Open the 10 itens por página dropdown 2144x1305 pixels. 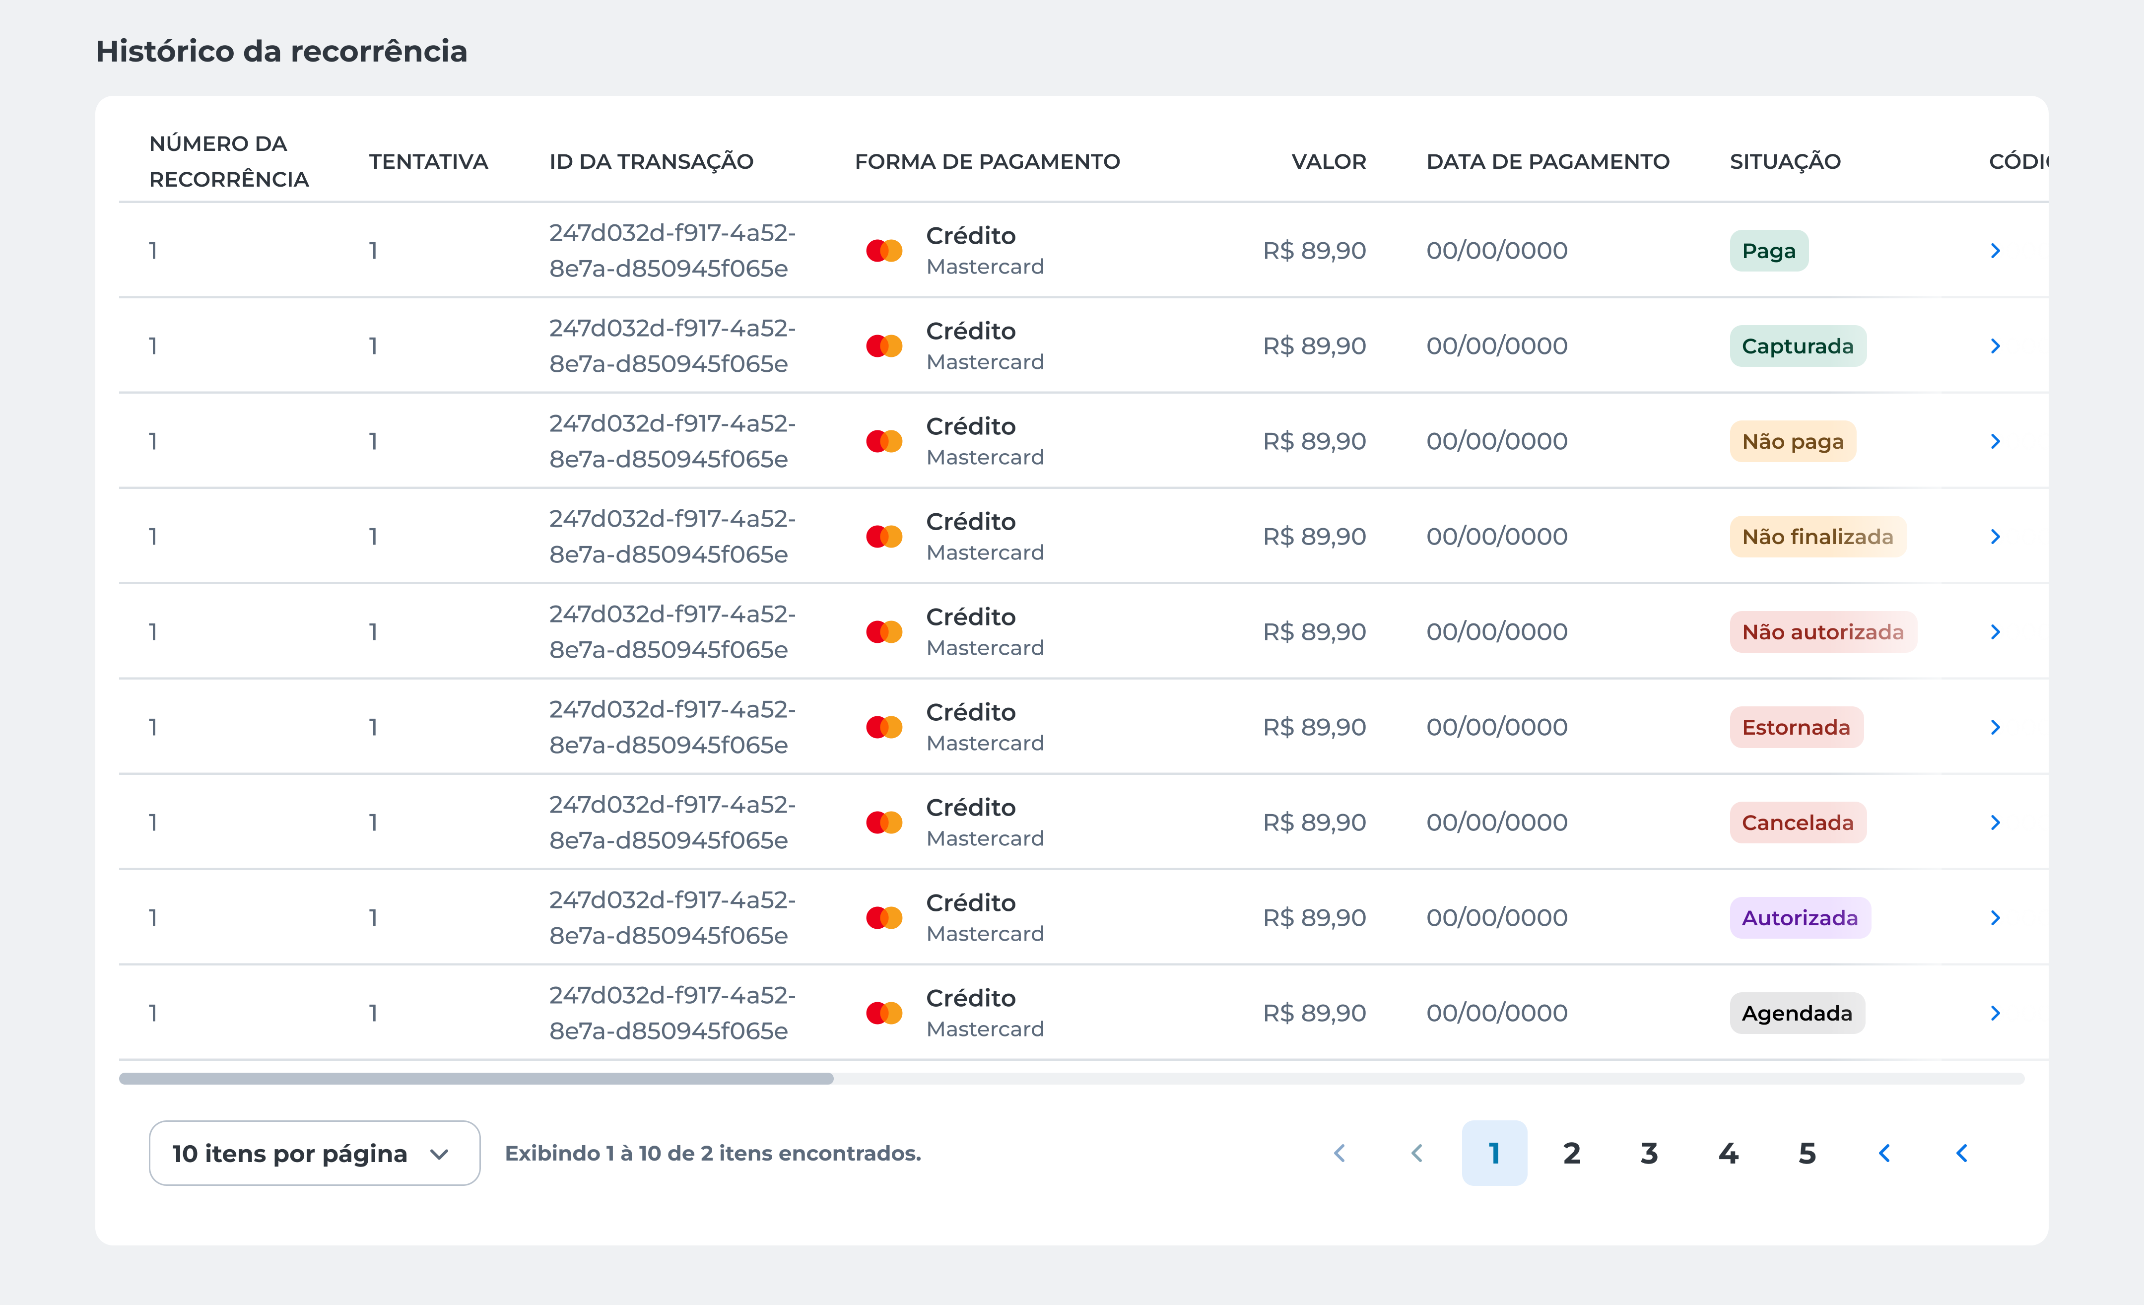tap(314, 1153)
